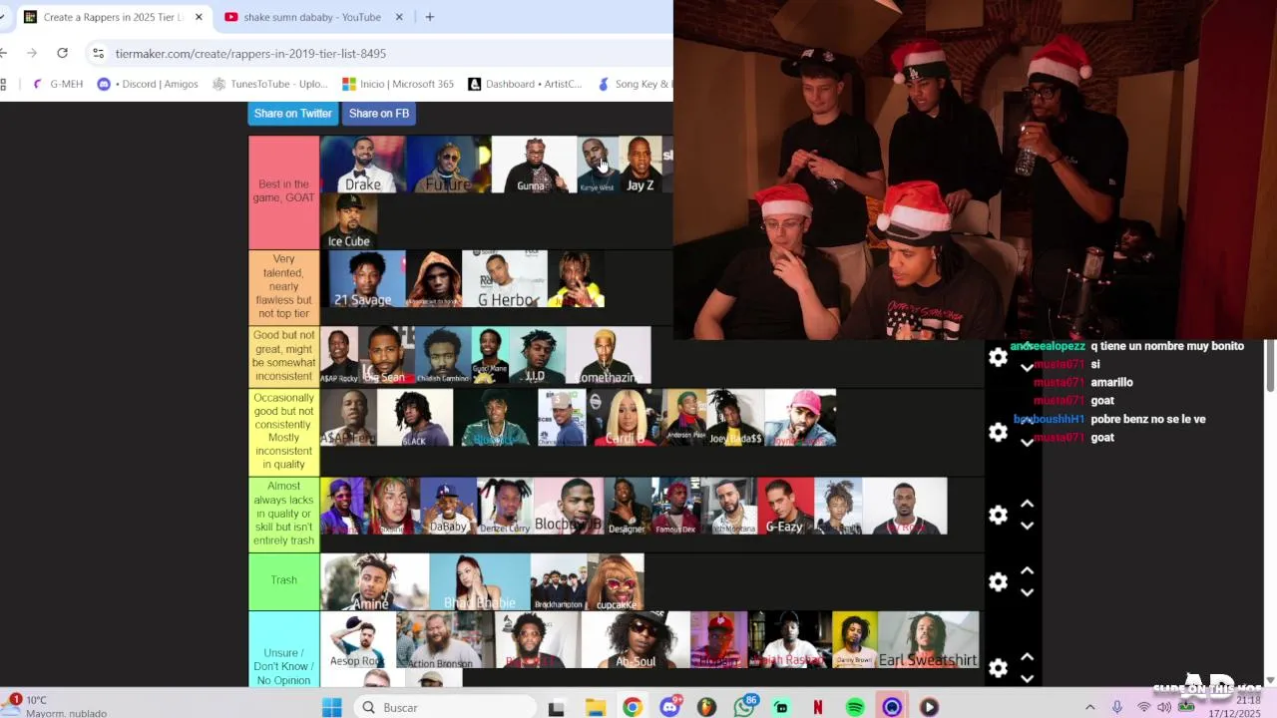Move 'Occasionally good' tier down
The image size is (1277, 718).
point(1027,443)
